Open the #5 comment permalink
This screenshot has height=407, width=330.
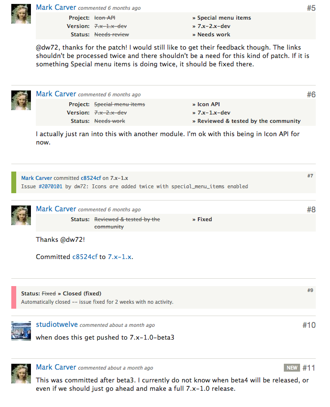click(311, 8)
